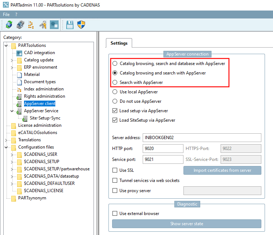Select Rights administration in the category tree
Screen dimensions: 273x235
pyautogui.click(x=44, y=96)
